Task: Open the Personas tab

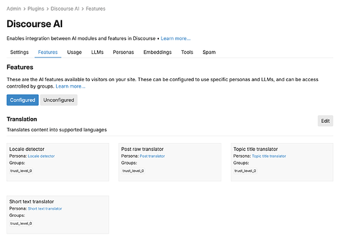Action: pos(123,52)
